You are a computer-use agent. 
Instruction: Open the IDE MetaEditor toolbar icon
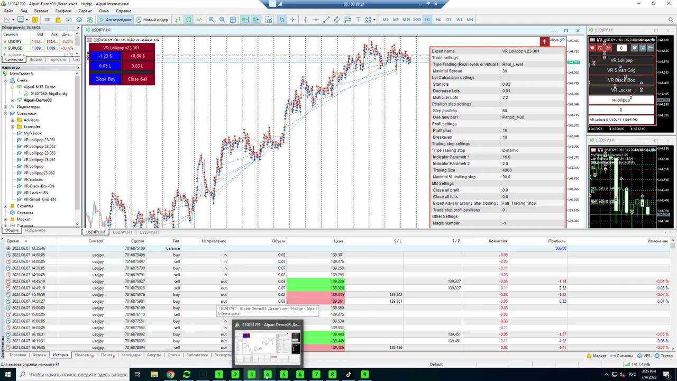[47, 20]
